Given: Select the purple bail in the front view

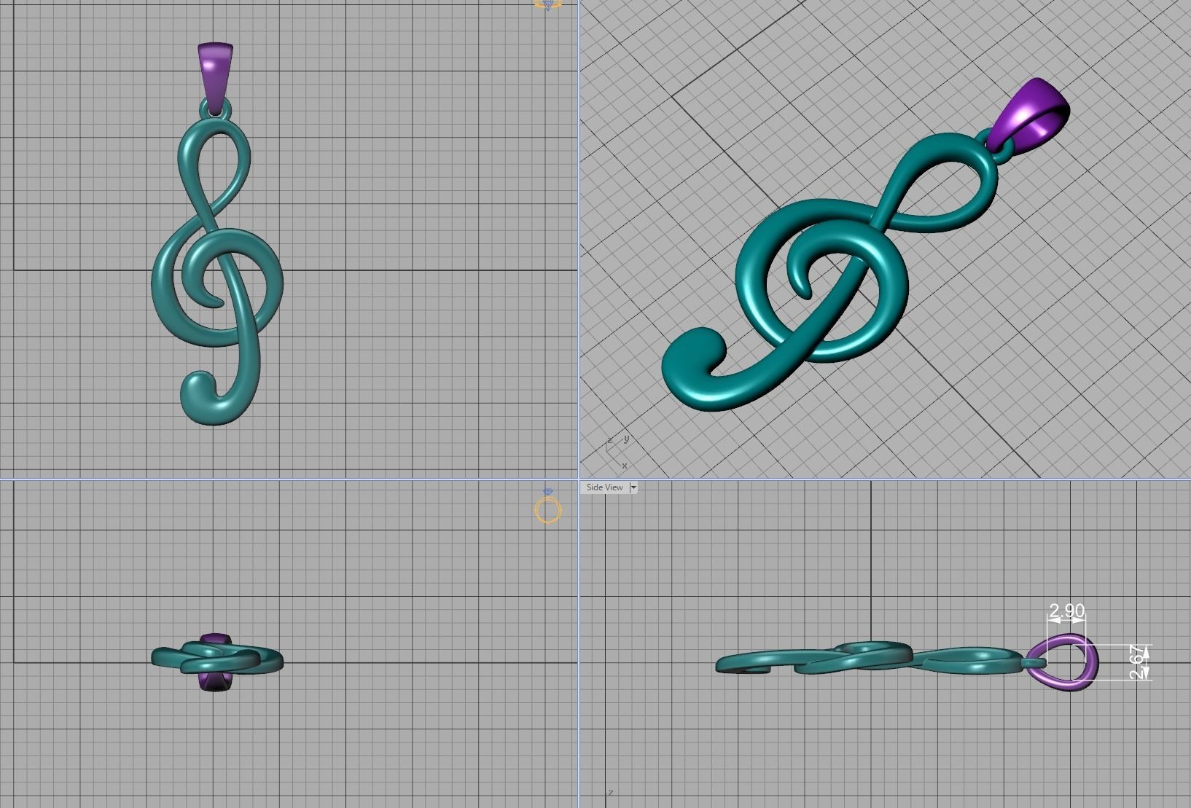Looking at the screenshot, I should (x=215, y=73).
